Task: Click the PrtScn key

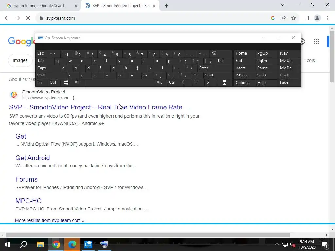Action: click(x=244, y=75)
